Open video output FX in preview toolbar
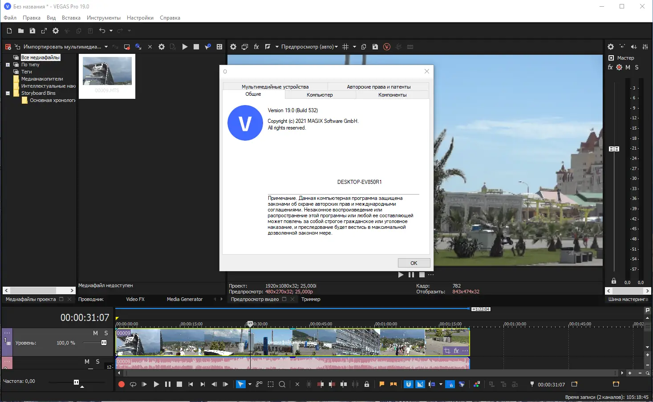 (256, 47)
